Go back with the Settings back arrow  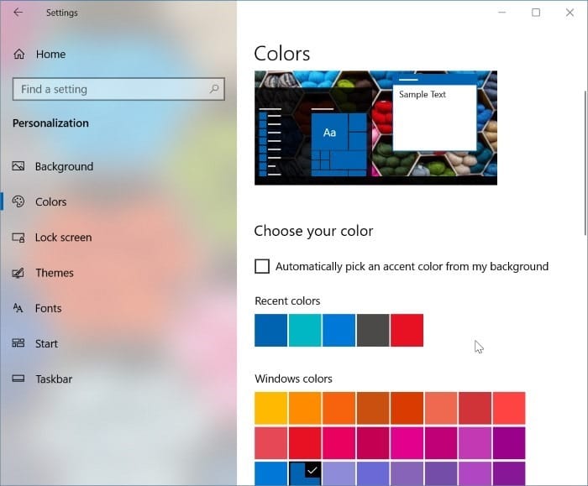(x=18, y=13)
